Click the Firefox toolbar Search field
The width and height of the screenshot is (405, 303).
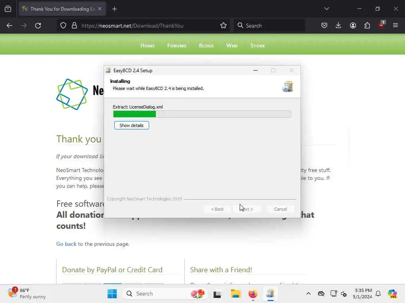point(269,26)
